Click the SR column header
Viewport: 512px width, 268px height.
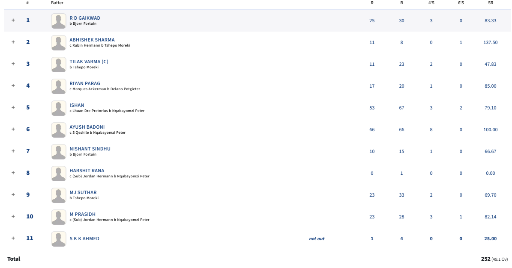click(491, 3)
